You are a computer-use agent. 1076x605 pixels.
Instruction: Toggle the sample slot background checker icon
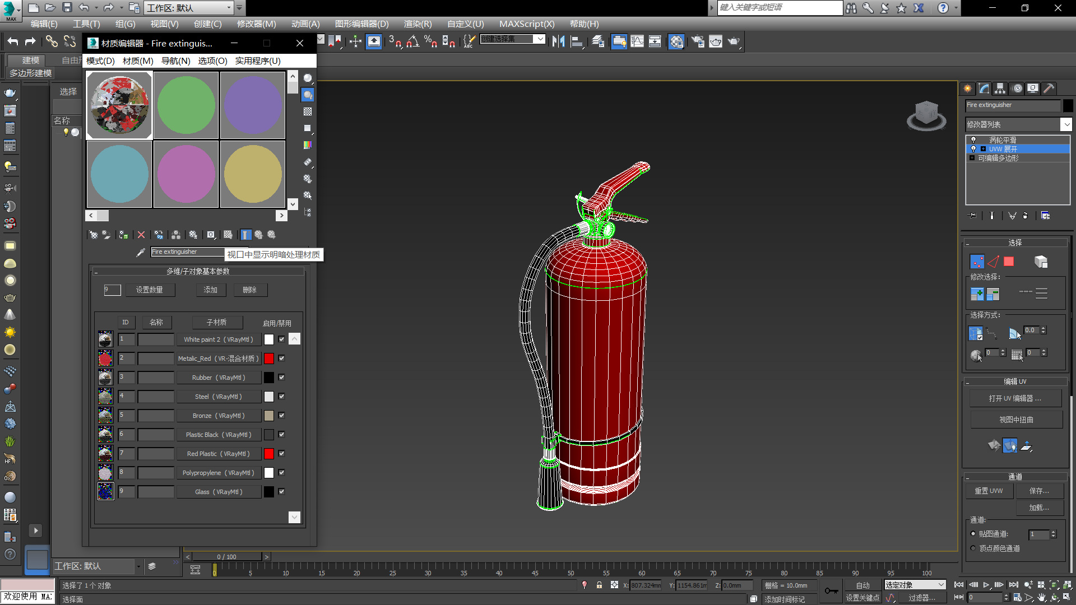308,112
